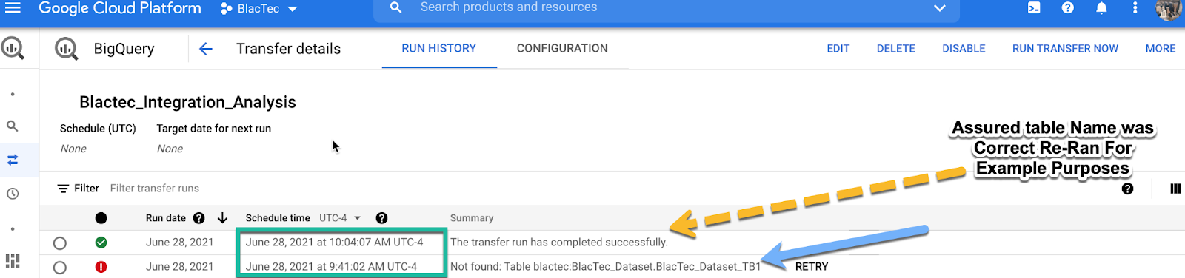Retry the failed transfer run
Image resolution: width=1185 pixels, height=278 pixels.
click(812, 267)
